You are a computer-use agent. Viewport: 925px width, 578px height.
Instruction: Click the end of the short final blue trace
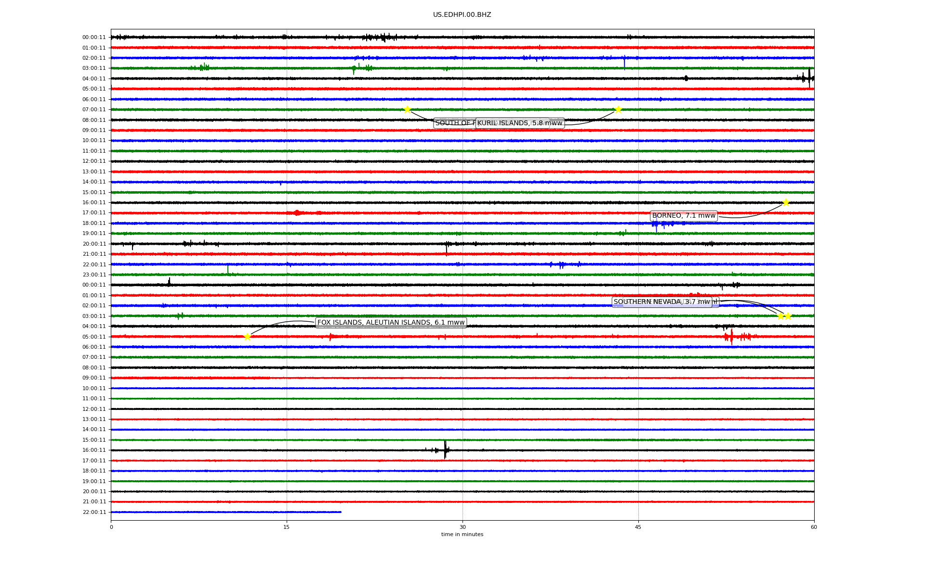coord(341,512)
